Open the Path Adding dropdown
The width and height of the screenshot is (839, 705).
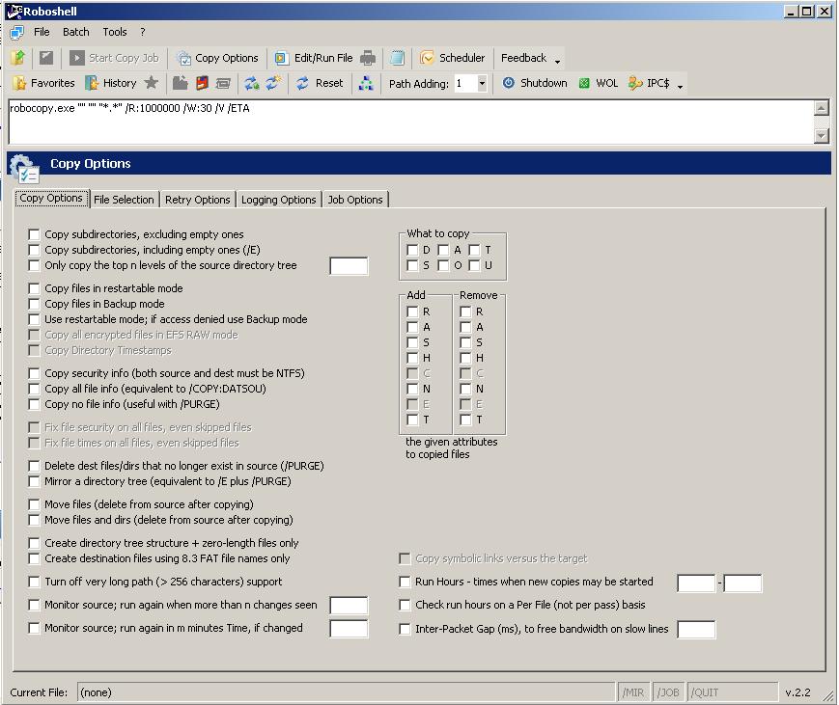click(482, 83)
